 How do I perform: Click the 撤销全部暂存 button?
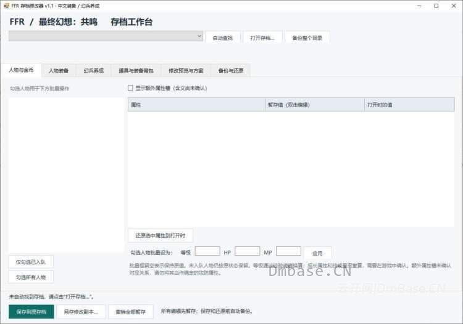[130, 312]
